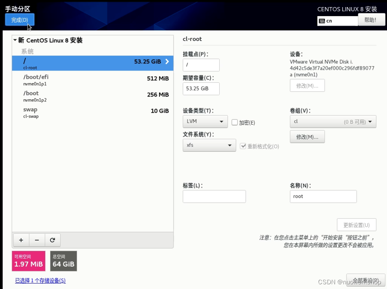Image resolution: width=387 pixels, height=289 pixels.
Task: Click the 10 GiB size text
Action: coord(160,111)
